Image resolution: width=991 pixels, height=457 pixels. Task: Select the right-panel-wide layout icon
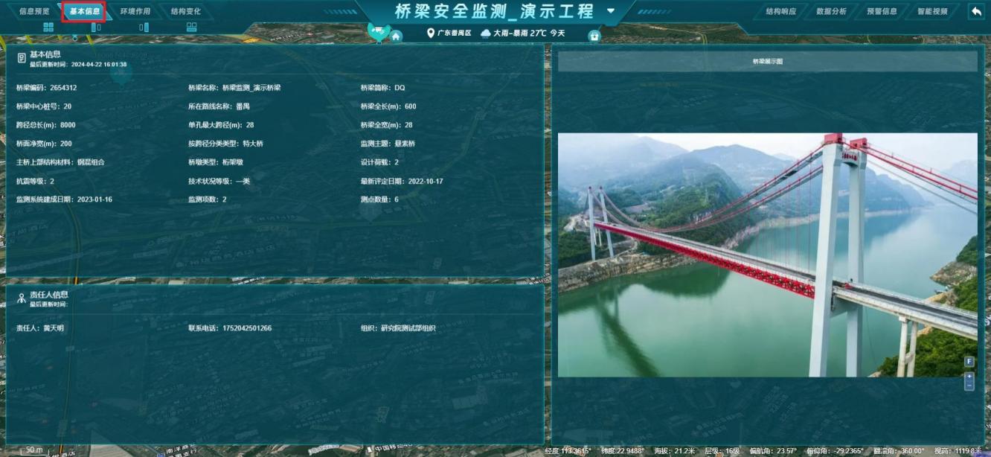click(144, 28)
